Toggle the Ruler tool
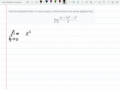This screenshot has width=120, height=90. pyautogui.click(x=87, y=2)
